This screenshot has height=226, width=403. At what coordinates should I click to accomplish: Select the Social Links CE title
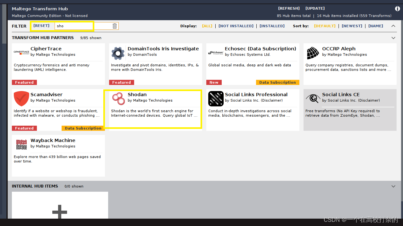click(341, 95)
